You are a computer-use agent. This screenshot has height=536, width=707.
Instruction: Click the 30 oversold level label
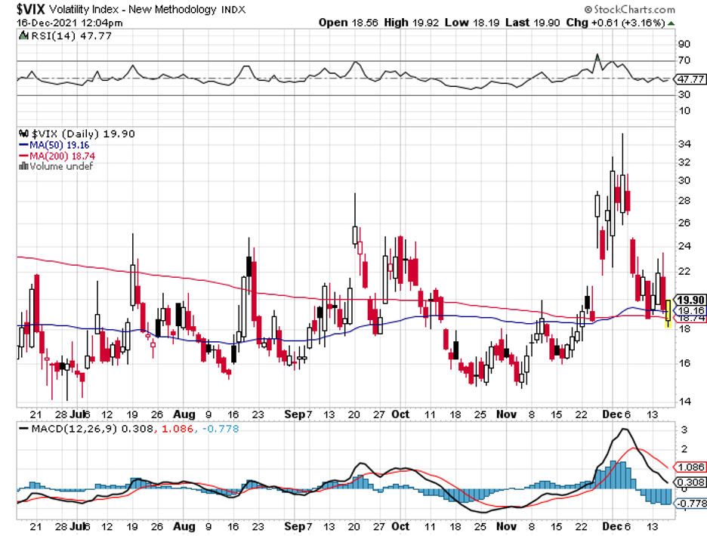(684, 94)
